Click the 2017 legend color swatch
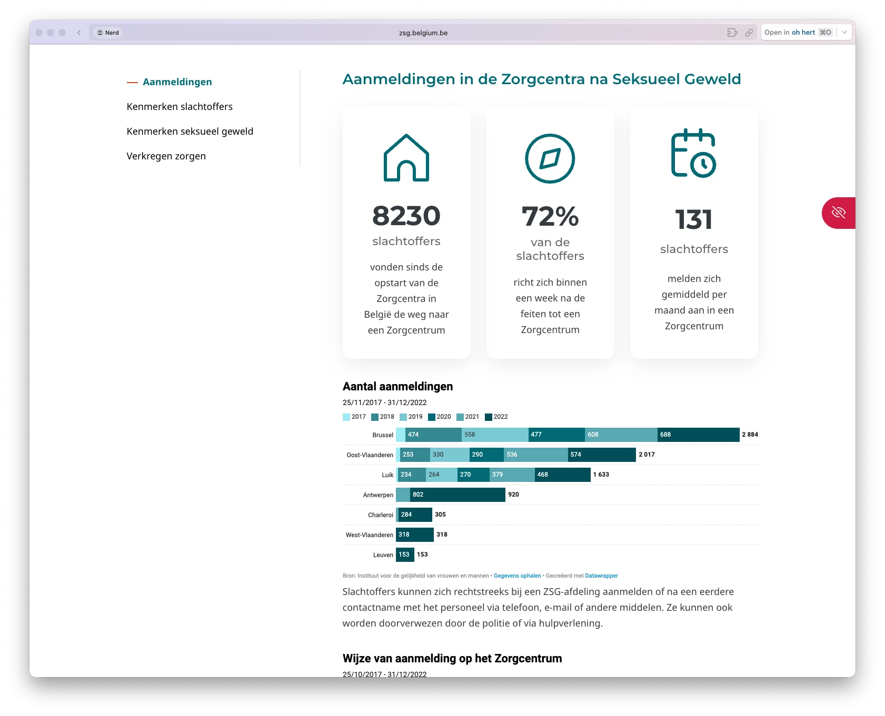The width and height of the screenshot is (885, 716). pos(346,417)
